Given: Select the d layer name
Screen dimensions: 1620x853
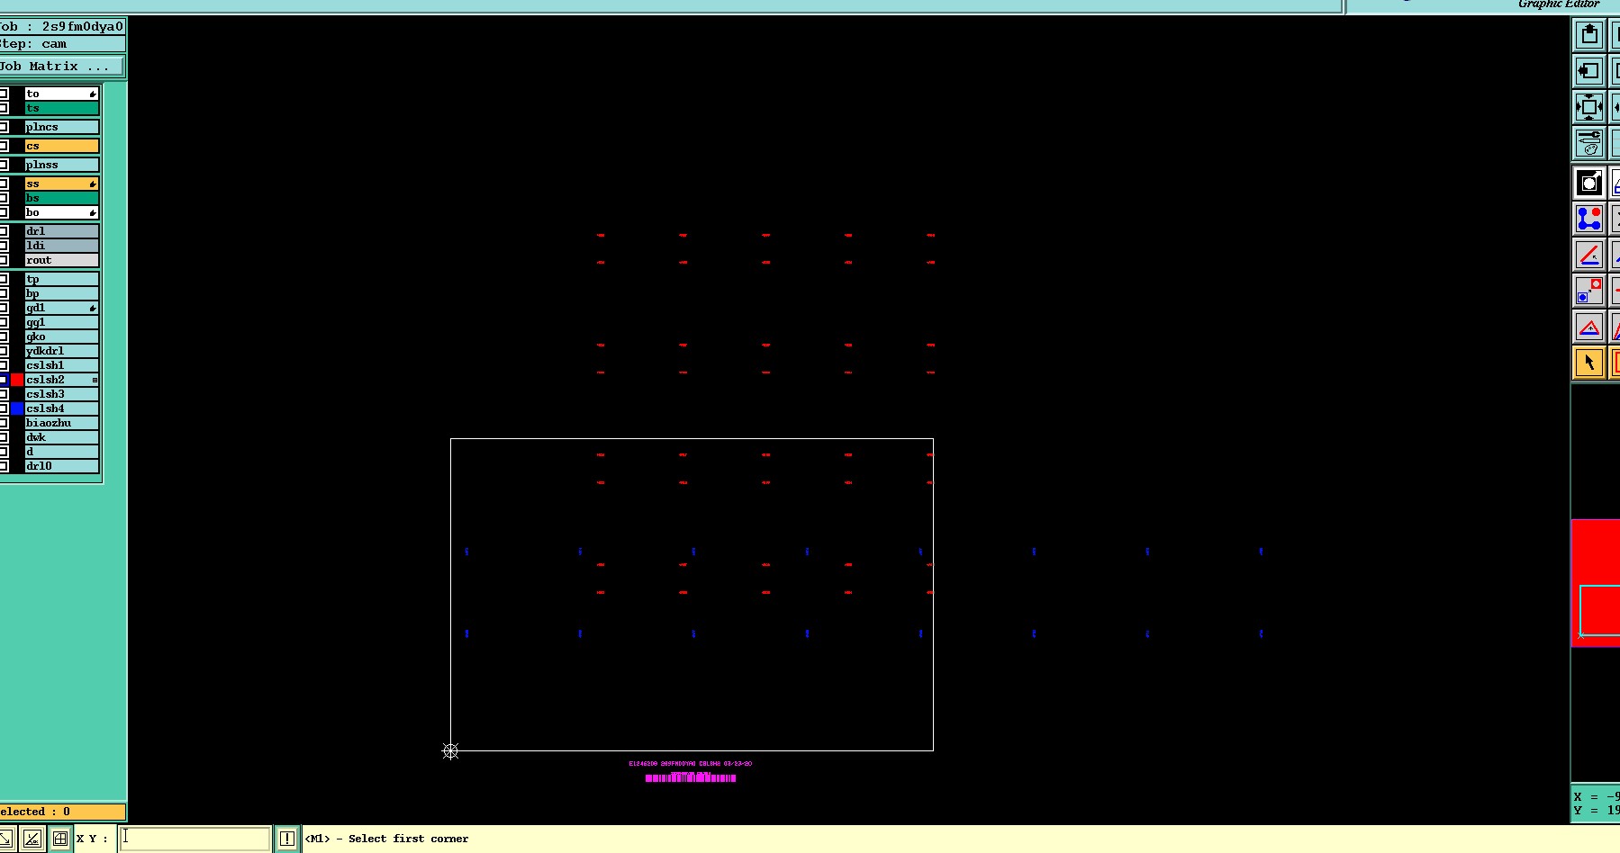Looking at the screenshot, I should 61,452.
